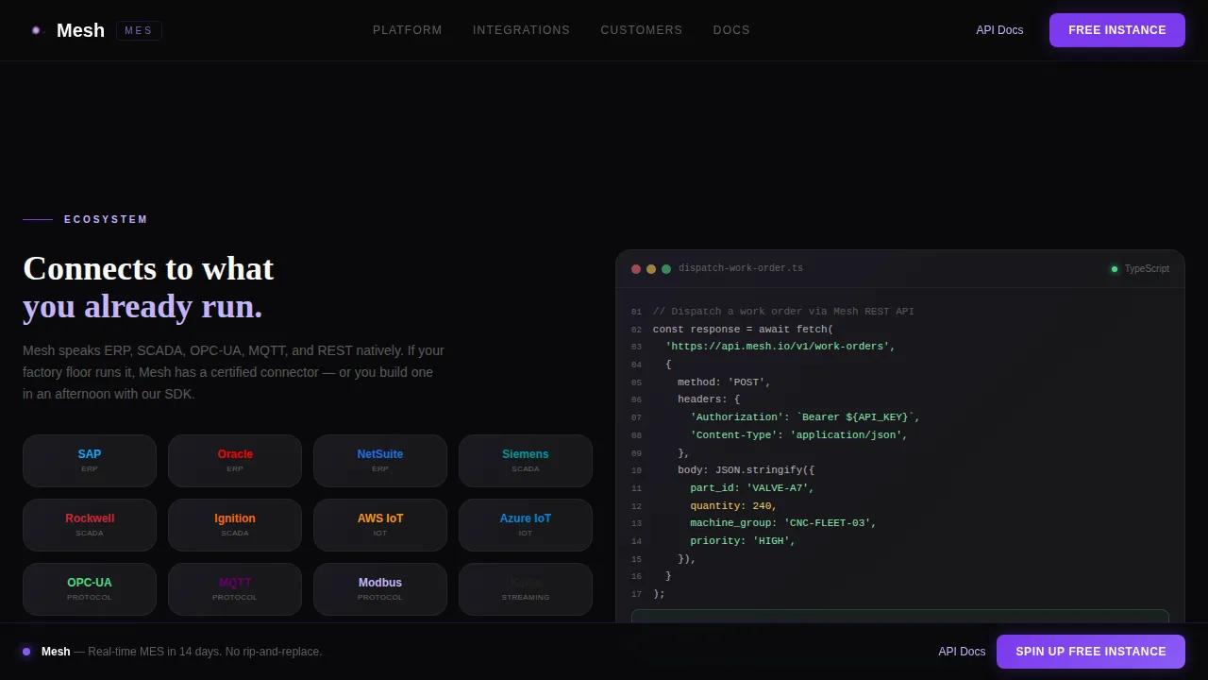Open the NetSuite connector card

tap(380, 461)
